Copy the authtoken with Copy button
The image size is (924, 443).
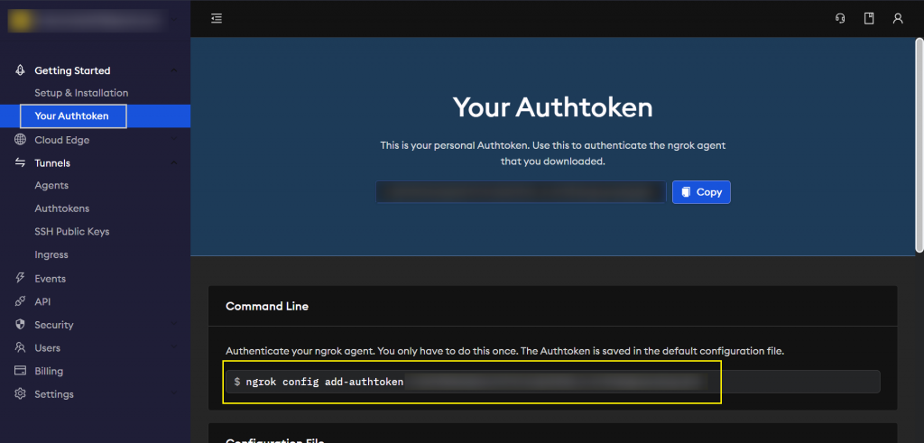tap(701, 192)
